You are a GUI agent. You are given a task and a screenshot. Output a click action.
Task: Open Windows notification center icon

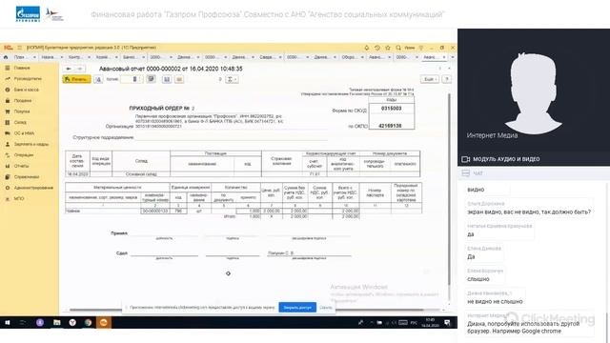447,323
